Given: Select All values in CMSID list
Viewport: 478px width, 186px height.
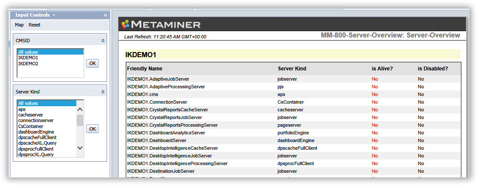Looking at the screenshot, I should (x=50, y=52).
